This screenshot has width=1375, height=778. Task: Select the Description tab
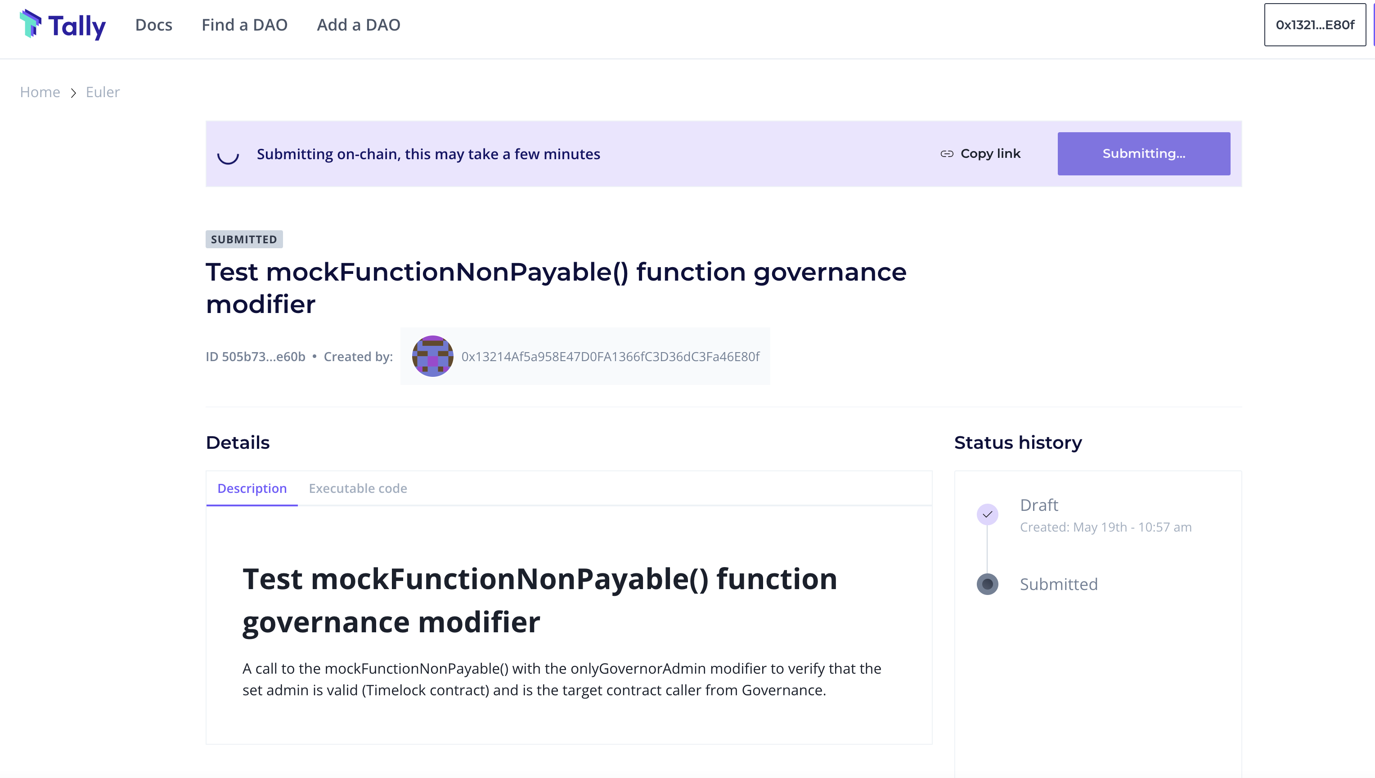tap(252, 488)
